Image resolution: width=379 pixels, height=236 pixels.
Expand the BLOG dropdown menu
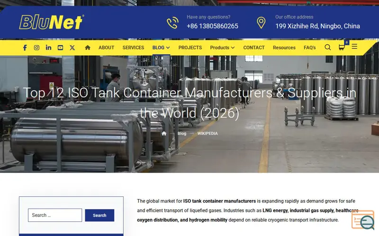(161, 48)
